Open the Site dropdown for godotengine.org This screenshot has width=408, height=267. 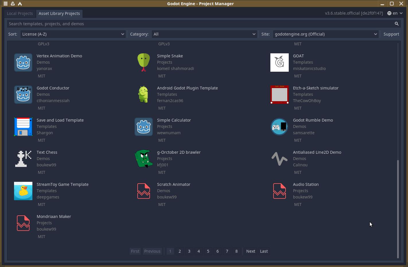326,34
